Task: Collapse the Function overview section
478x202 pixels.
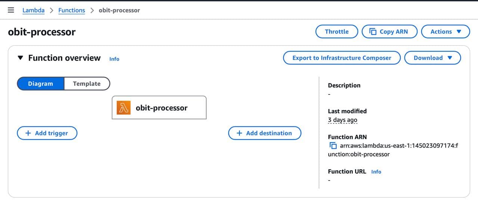Action: click(x=21, y=58)
